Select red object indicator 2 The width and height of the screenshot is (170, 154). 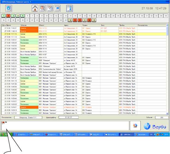coord(8,16)
